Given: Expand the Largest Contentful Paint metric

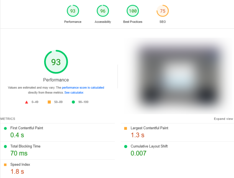Looking at the screenshot, I should coord(149,128).
